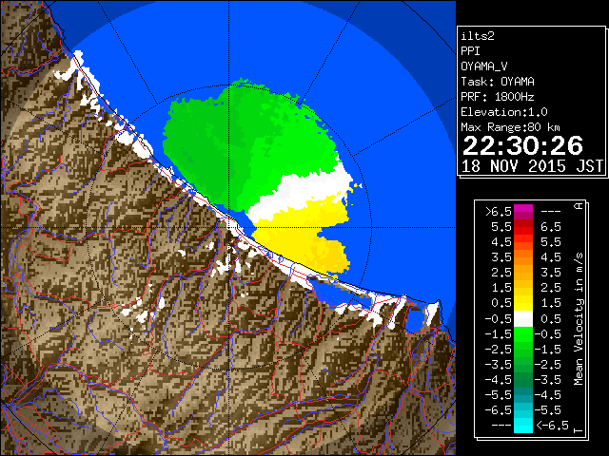Pick the white near-zero velocity legend swatch
Viewport: 609px width, 456px height.
pyautogui.click(x=523, y=319)
